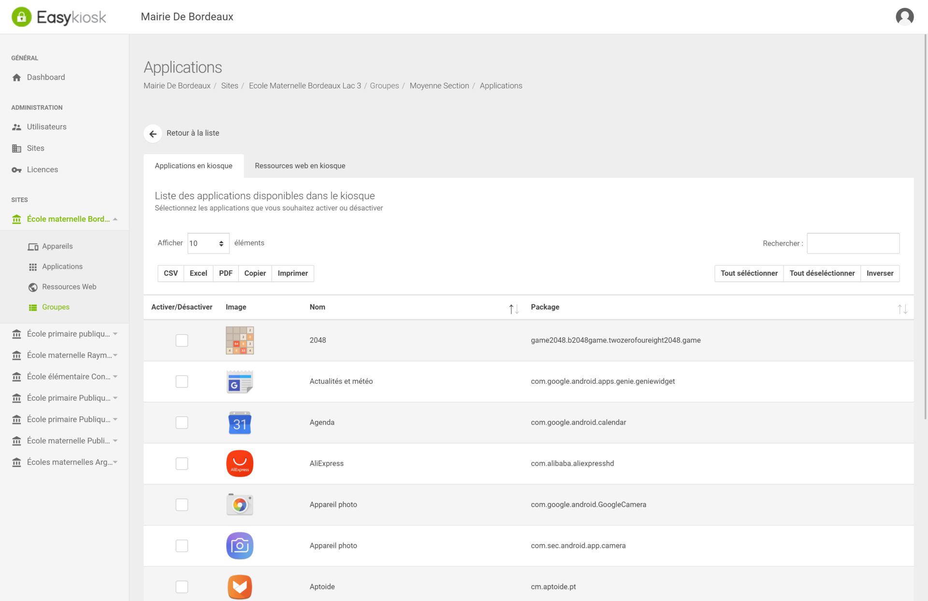Toggle checkbox for Appareil photo Google Camera
Screen dimensions: 928x601
tap(182, 503)
